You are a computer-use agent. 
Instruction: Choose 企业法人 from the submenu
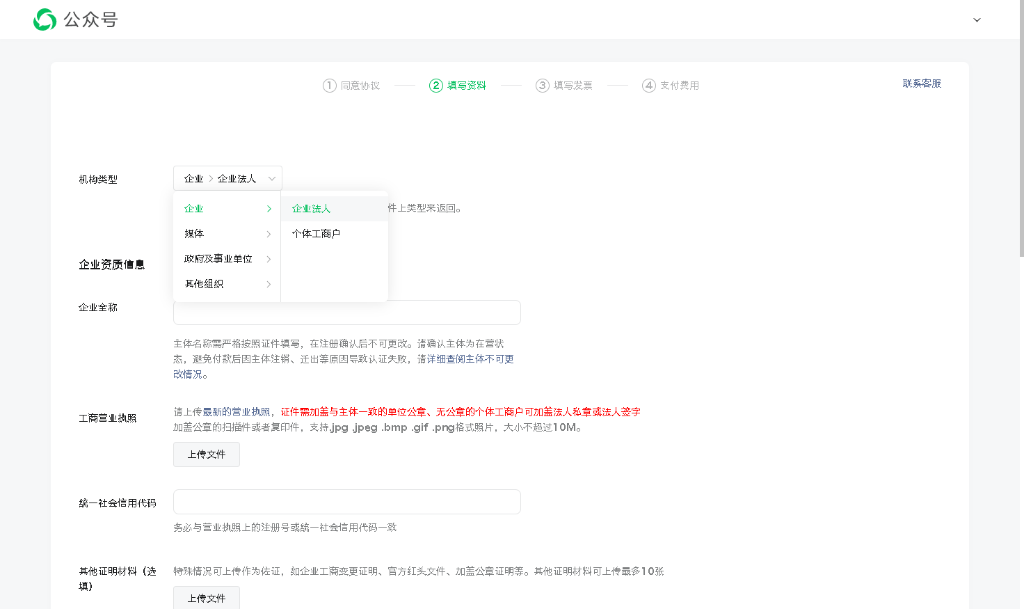pos(312,209)
